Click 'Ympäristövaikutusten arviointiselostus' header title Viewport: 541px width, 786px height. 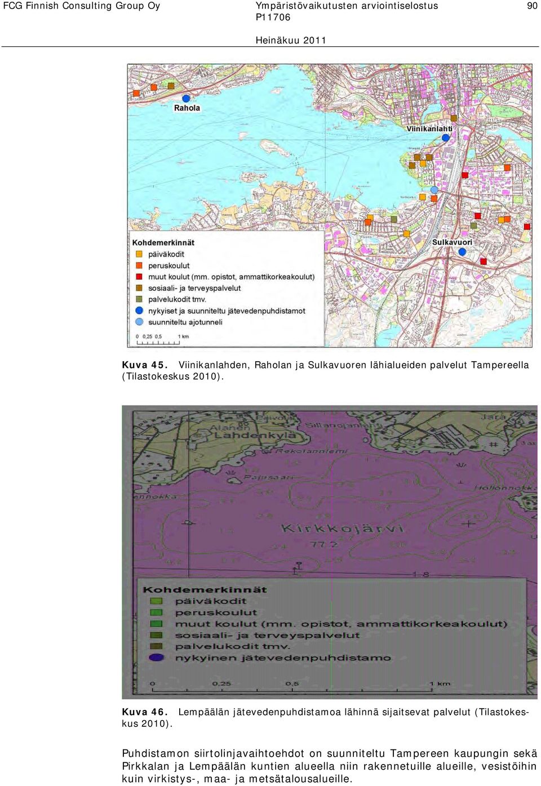347,6
